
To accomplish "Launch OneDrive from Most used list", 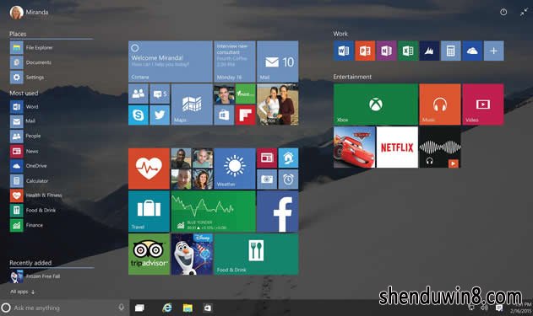I will click(29, 166).
